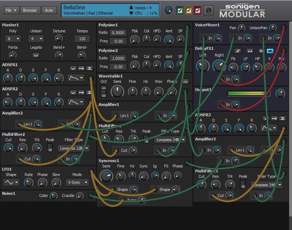The width and height of the screenshot is (292, 230).
Task: Select the musical notes icon in DelayFX1
Action: tap(250, 51)
